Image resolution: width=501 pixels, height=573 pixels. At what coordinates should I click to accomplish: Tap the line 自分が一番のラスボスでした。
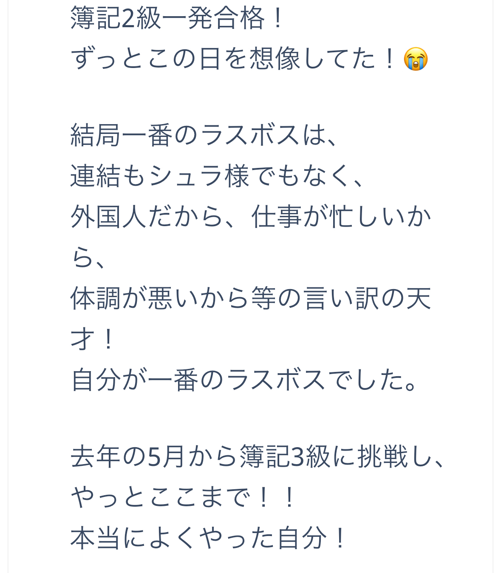pyautogui.click(x=245, y=380)
